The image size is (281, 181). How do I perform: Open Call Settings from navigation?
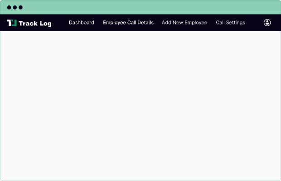pyautogui.click(x=230, y=23)
